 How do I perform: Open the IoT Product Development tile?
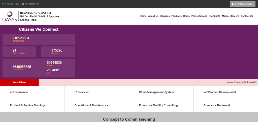(x=226, y=92)
